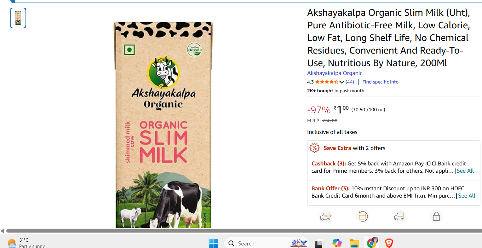Open the 44 customer reviews link
Screen dimensions: 482x248
tap(350, 82)
